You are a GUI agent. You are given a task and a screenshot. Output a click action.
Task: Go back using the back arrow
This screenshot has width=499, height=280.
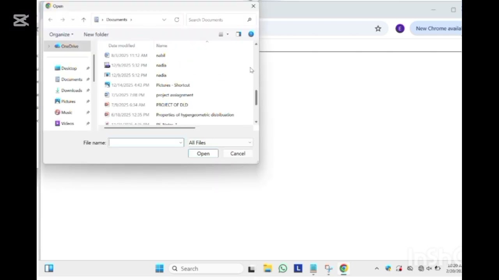50,20
